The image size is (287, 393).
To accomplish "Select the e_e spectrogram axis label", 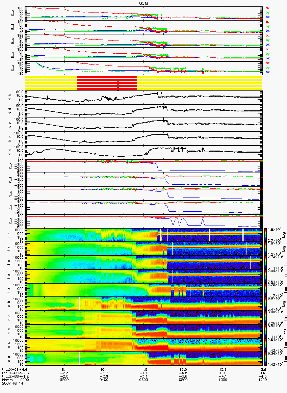I will coord(9,345).
